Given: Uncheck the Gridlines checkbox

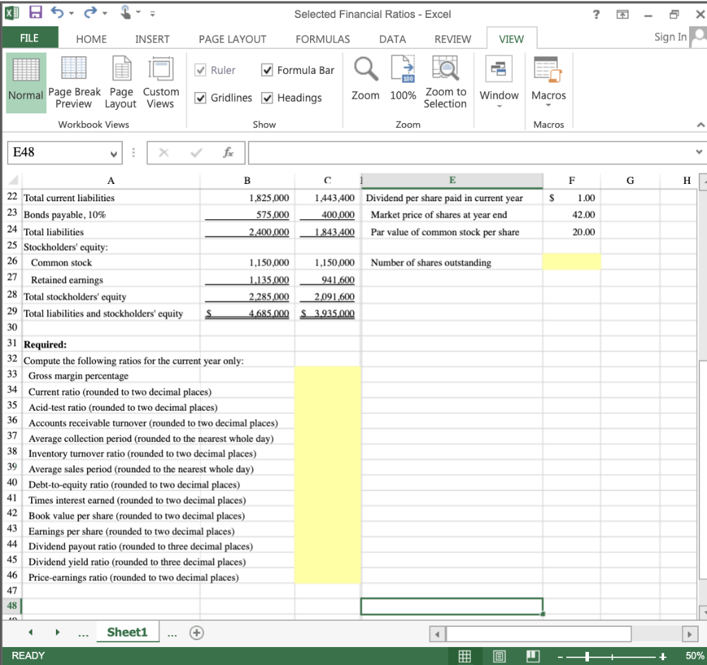Looking at the screenshot, I should pyautogui.click(x=200, y=98).
